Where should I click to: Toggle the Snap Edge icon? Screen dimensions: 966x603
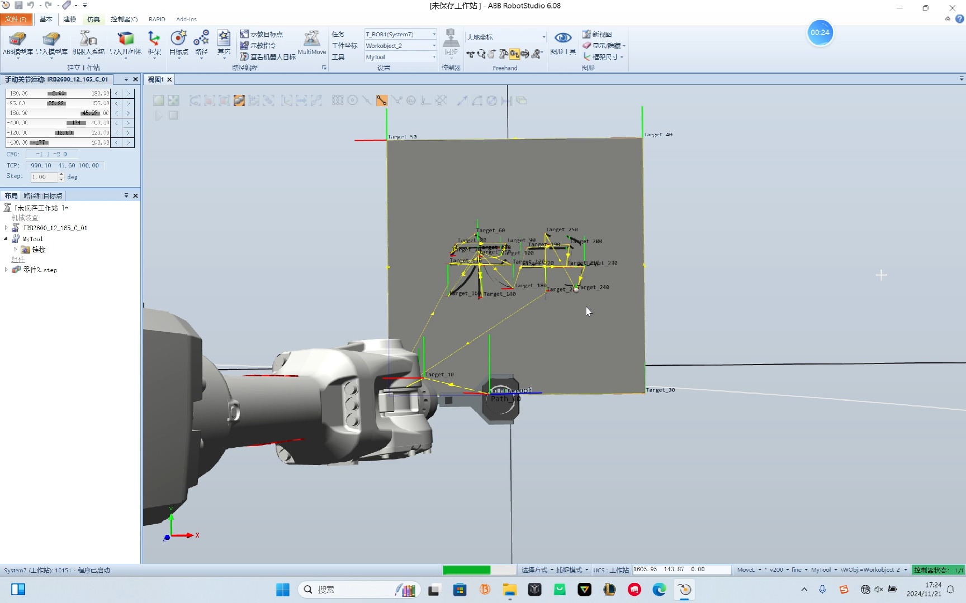(396, 100)
